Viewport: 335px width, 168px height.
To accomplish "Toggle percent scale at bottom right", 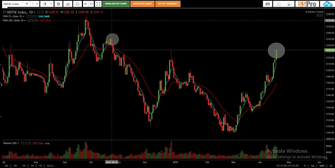I will coord(305,166).
